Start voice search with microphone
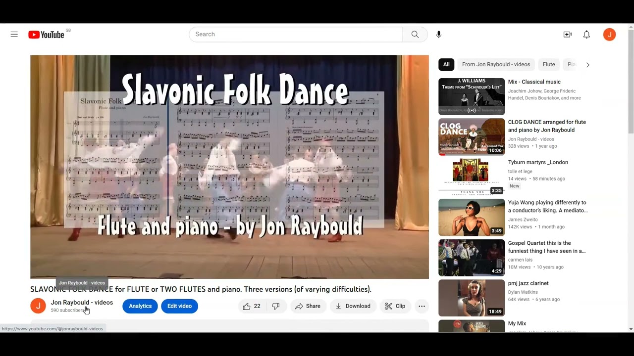 tap(438, 34)
